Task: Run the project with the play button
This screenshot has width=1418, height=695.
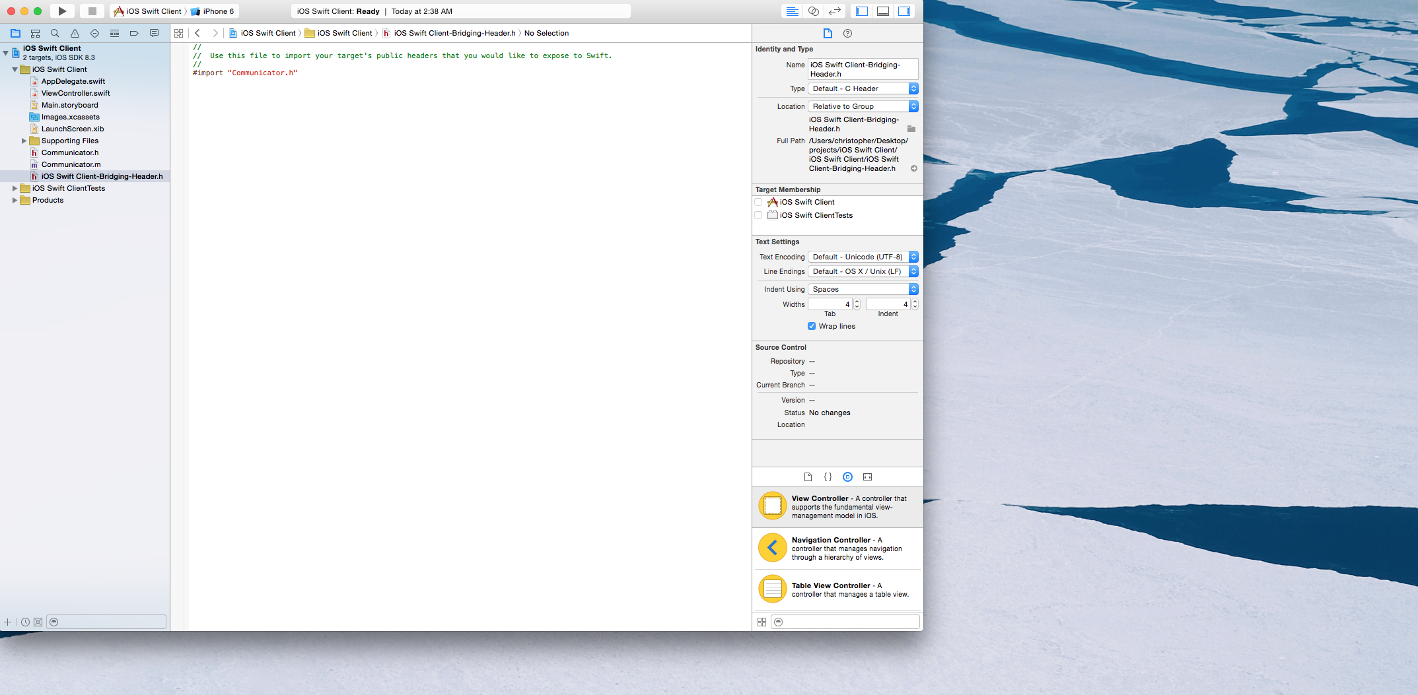Action: (x=62, y=11)
